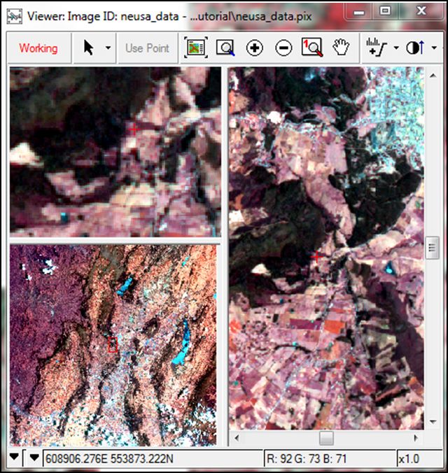
Task: Close the Viewer window
Action: click(x=421, y=11)
